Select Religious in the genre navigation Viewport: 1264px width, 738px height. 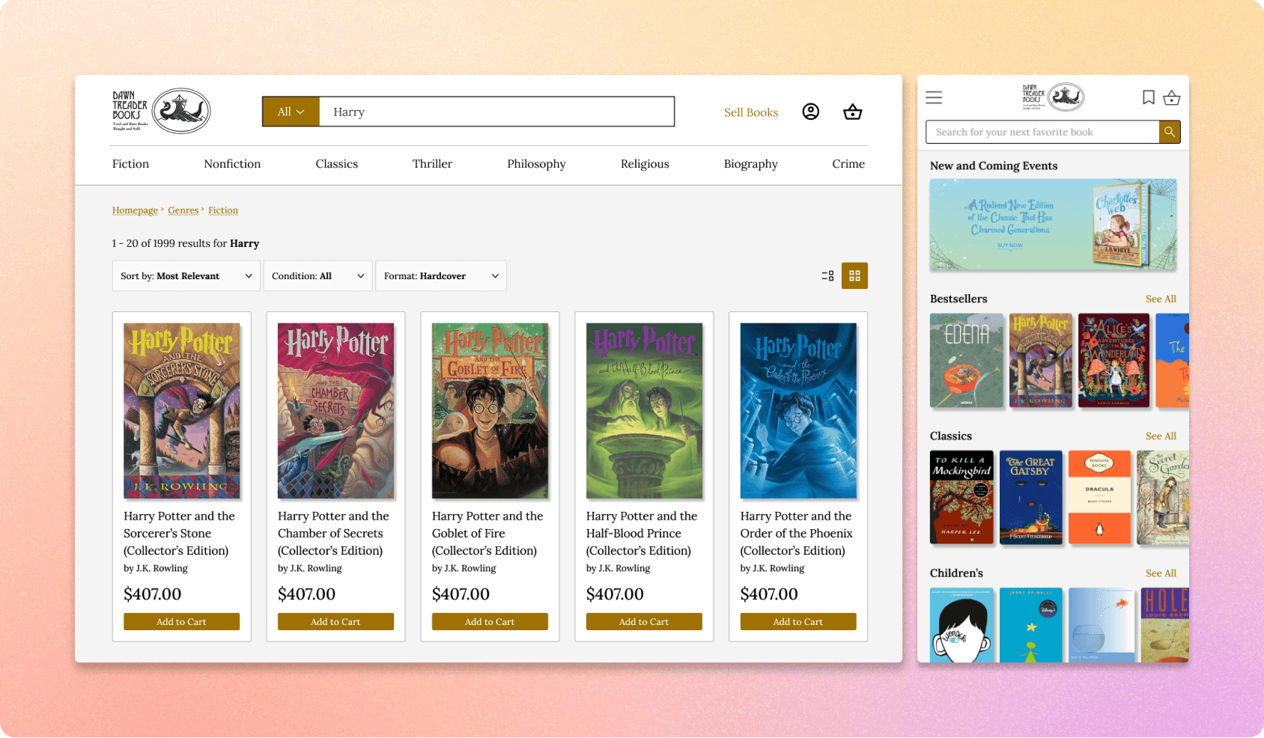pyautogui.click(x=645, y=164)
